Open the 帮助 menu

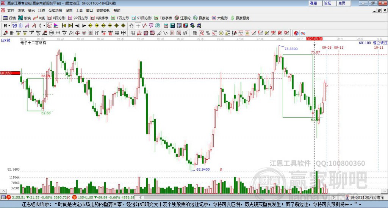117,10
